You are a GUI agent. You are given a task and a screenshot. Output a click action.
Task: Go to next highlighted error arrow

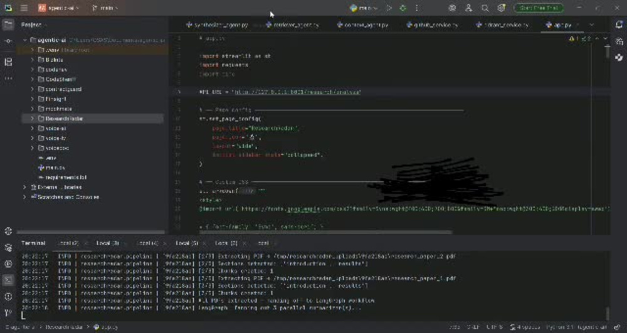pos(605,39)
